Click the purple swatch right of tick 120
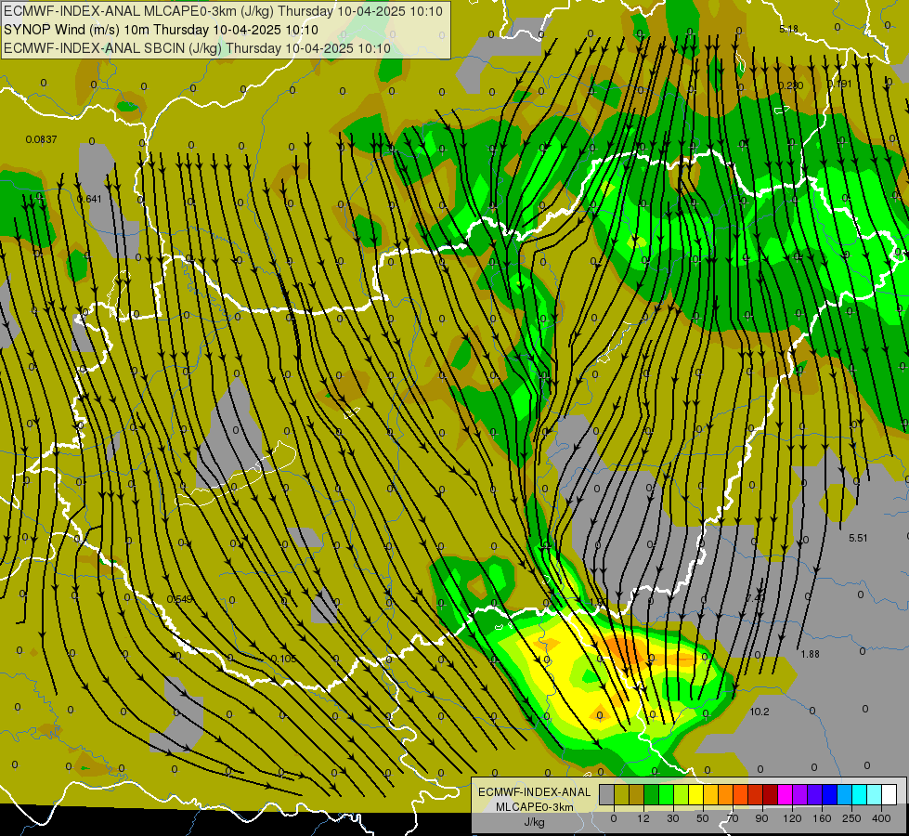The height and width of the screenshot is (836, 909). tap(800, 794)
